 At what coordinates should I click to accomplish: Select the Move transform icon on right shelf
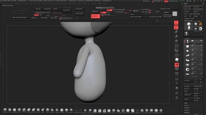point(176,32)
